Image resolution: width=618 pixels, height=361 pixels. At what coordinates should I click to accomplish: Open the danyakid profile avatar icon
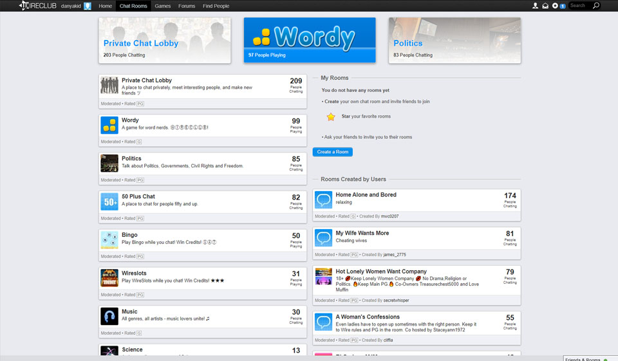coord(88,6)
